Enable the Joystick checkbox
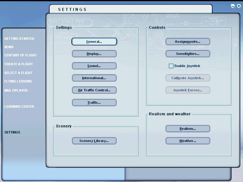Screen dimensions: 243x182 [171, 66]
